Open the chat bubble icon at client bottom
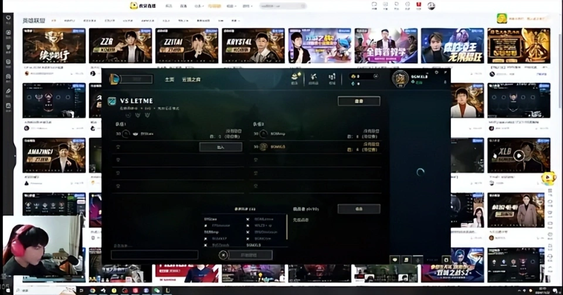563x295 pixels. point(395,259)
